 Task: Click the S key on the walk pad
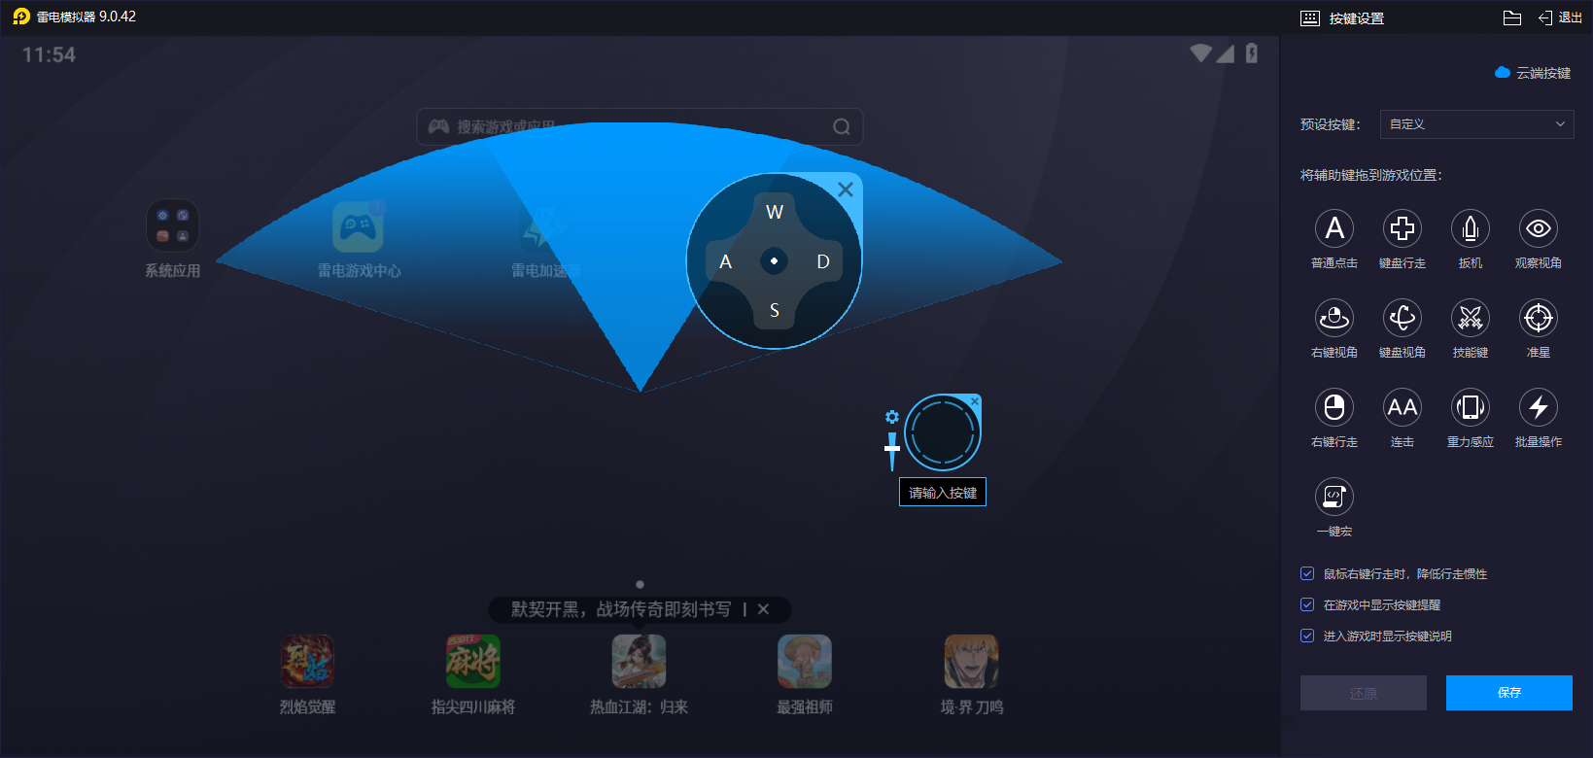point(775,310)
